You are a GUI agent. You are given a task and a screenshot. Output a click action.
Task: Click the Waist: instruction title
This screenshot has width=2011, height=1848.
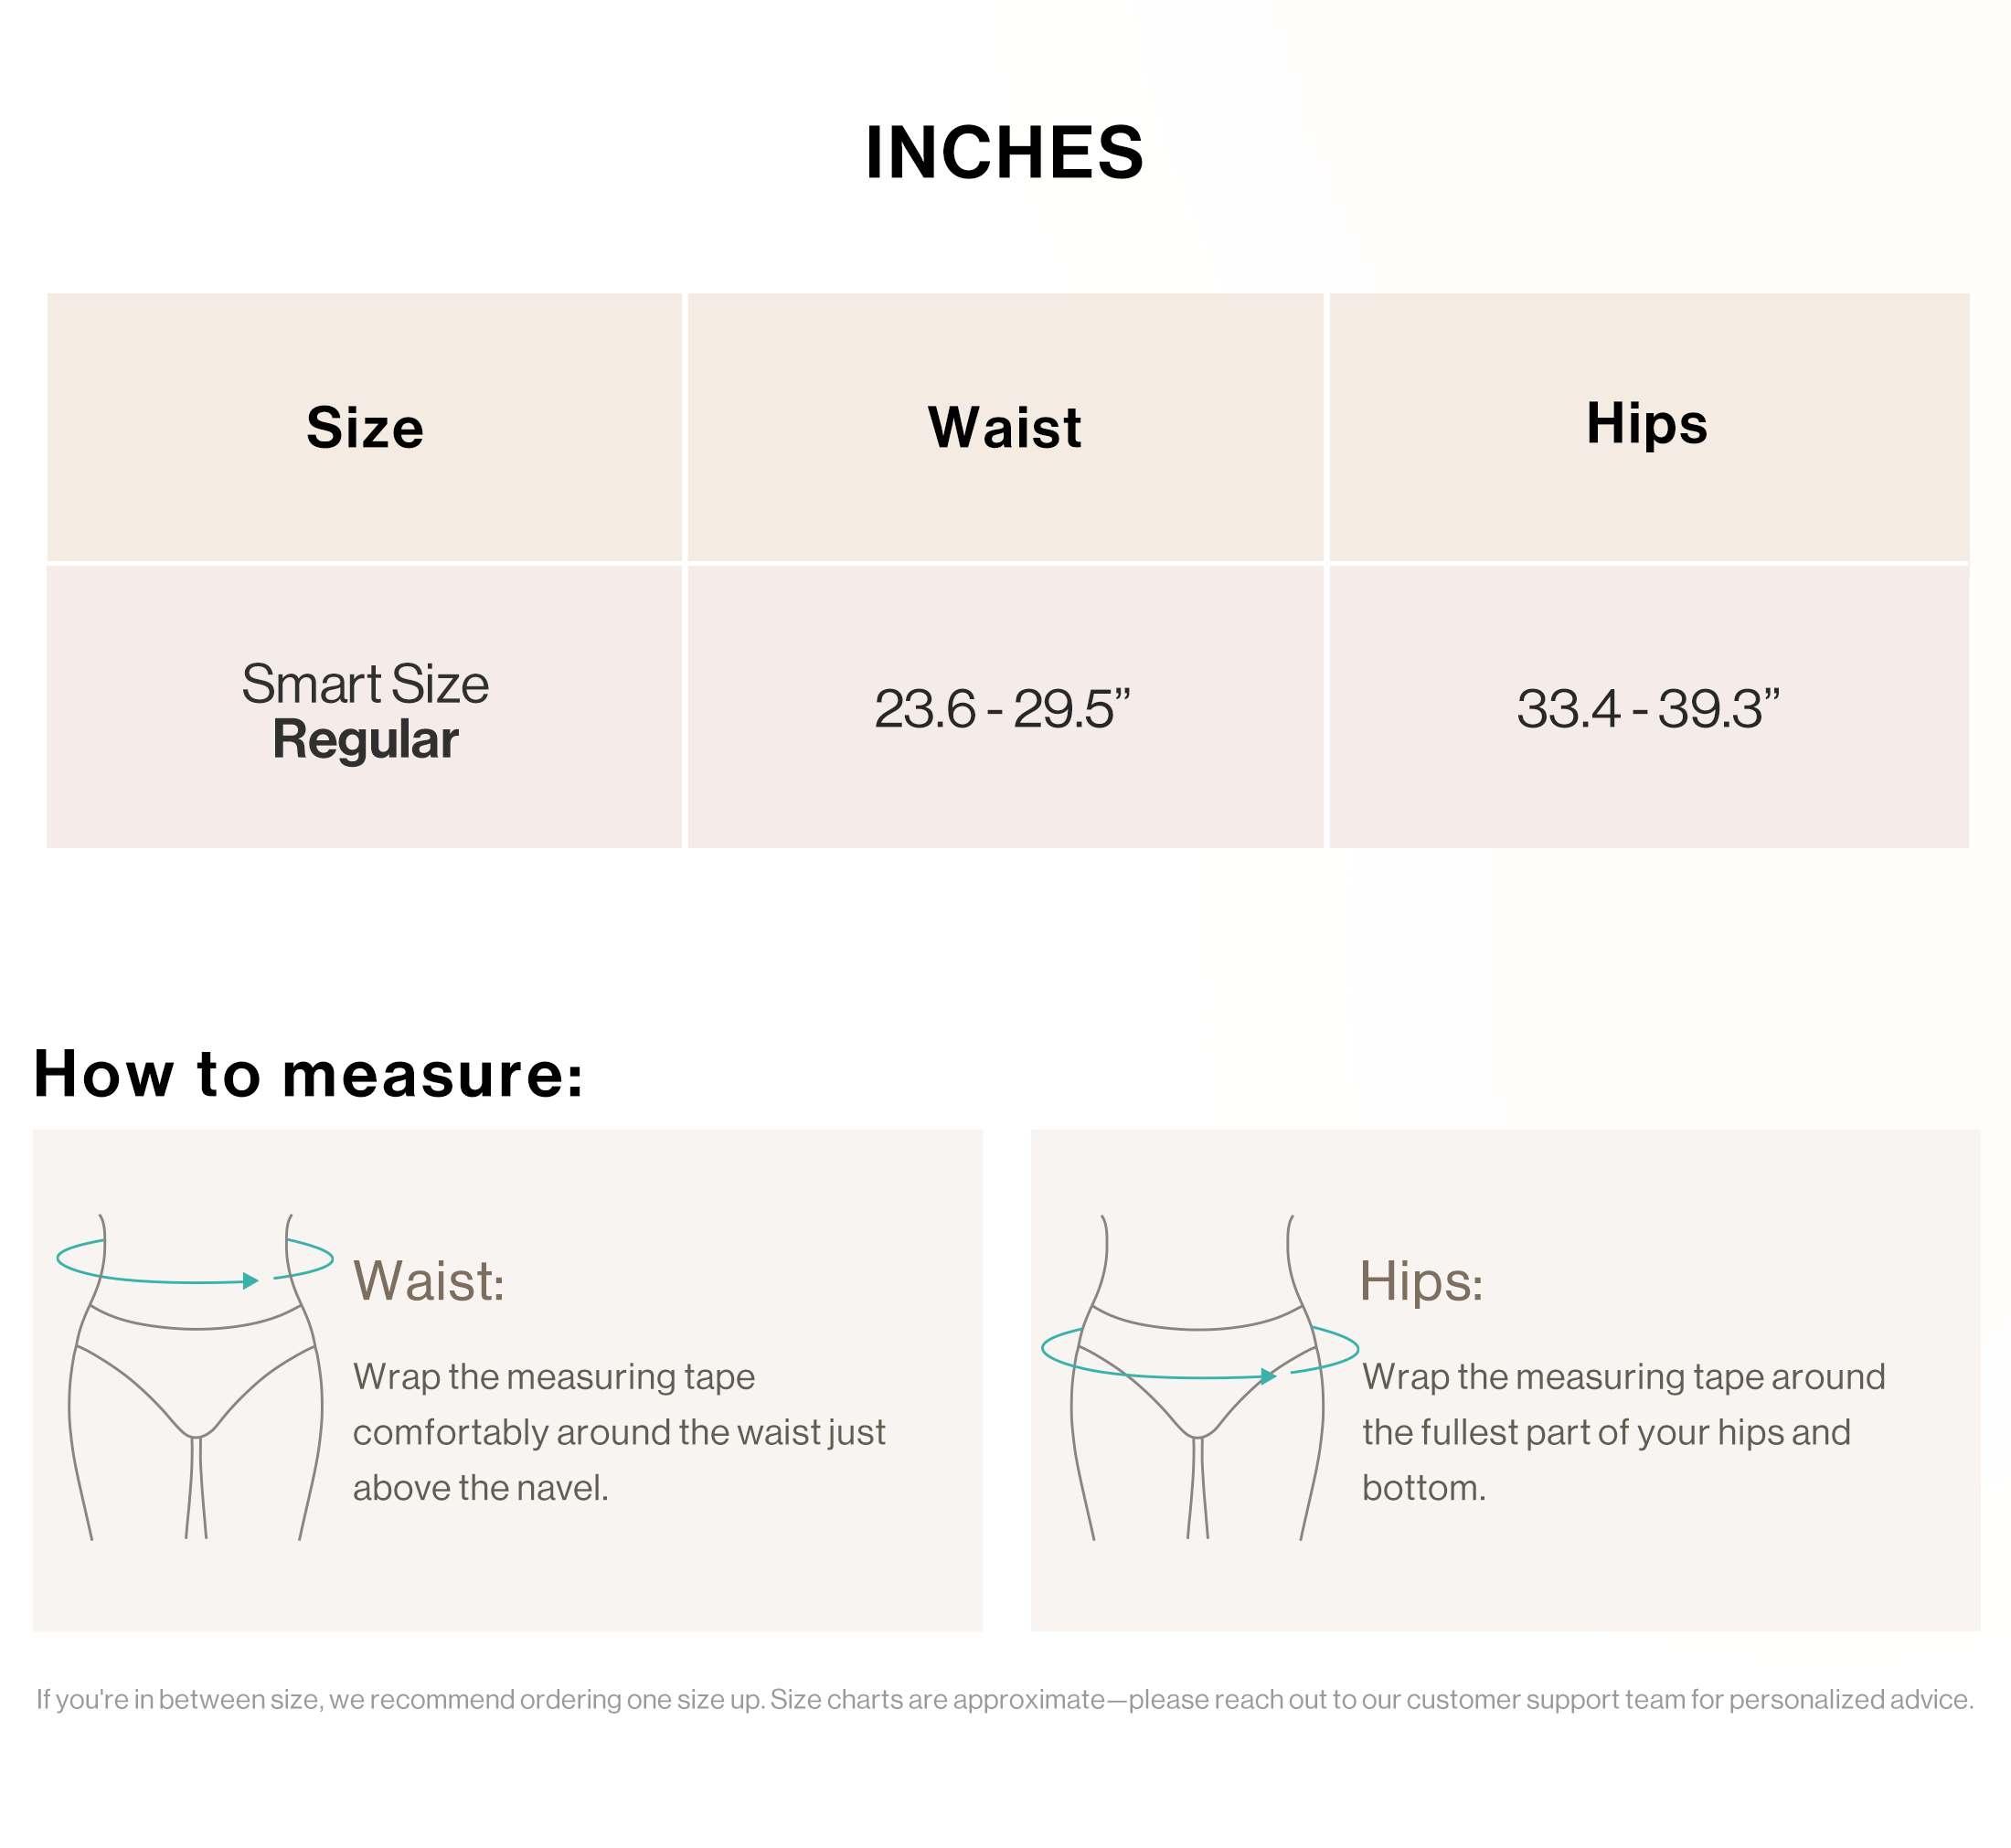pyautogui.click(x=429, y=1280)
